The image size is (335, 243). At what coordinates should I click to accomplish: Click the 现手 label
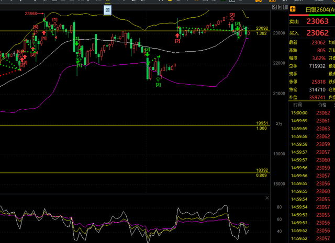(x=293, y=74)
